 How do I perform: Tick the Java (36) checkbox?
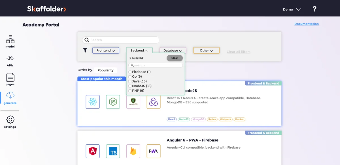[130, 81]
